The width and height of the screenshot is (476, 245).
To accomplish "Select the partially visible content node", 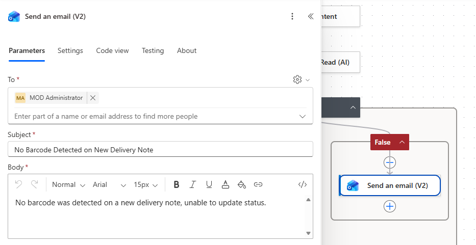I will coord(340,16).
